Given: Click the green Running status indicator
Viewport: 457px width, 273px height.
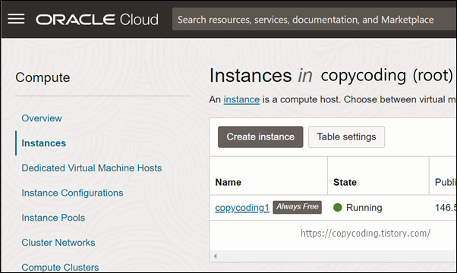Looking at the screenshot, I should coord(338,208).
